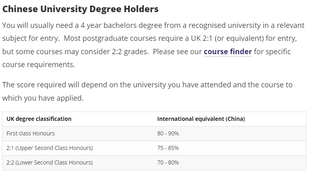Open the course finder link
The image size is (309, 173).
pyautogui.click(x=228, y=52)
